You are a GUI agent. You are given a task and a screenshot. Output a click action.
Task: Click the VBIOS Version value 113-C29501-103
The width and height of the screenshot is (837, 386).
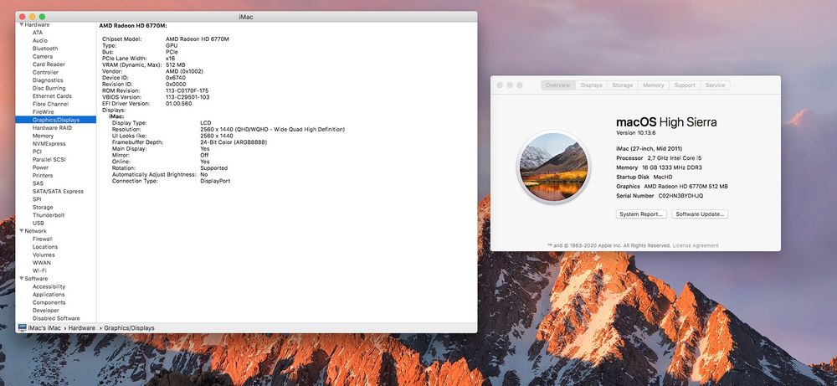coord(187,97)
